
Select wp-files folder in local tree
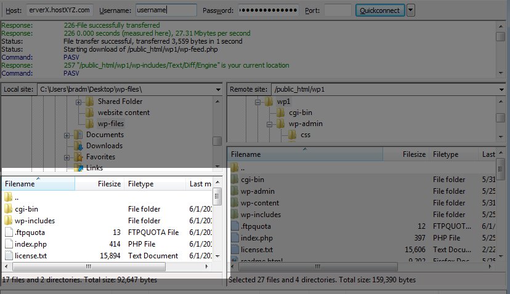pos(111,124)
